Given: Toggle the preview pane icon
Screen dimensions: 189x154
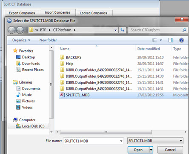Looking at the screenshot, I should pos(171,40).
